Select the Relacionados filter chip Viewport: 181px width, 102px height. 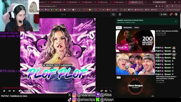[128, 27]
